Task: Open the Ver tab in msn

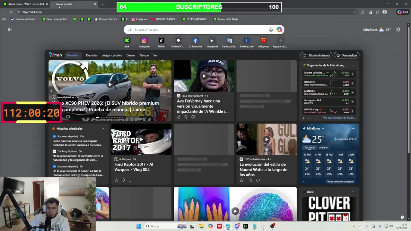Action: point(155,55)
